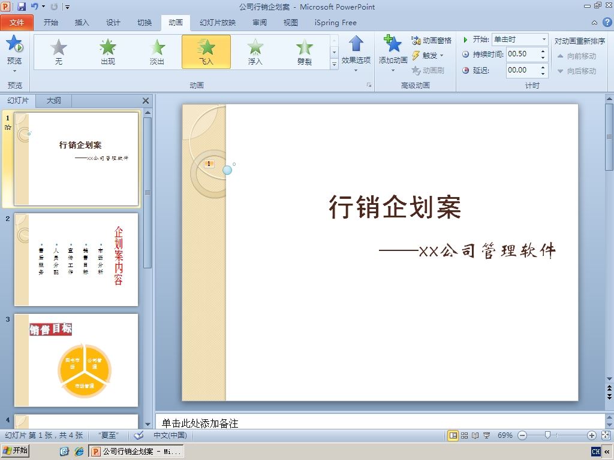This screenshot has height=460, width=614.
Task: Select the Appear (出现) animation effect
Action: coord(108,52)
